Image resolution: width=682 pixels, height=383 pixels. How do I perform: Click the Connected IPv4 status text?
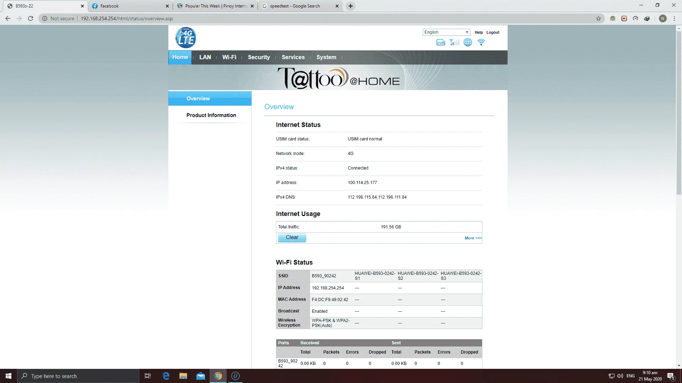(358, 168)
